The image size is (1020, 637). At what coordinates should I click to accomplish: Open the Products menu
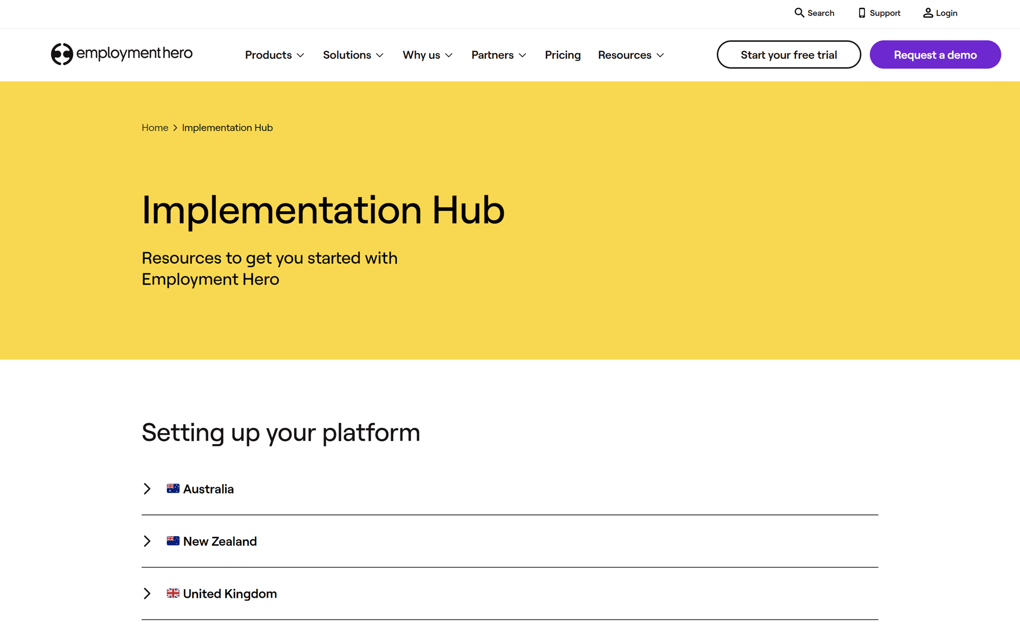coord(275,55)
